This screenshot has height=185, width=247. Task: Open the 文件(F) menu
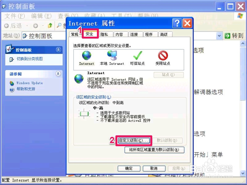click(x=15, y=16)
